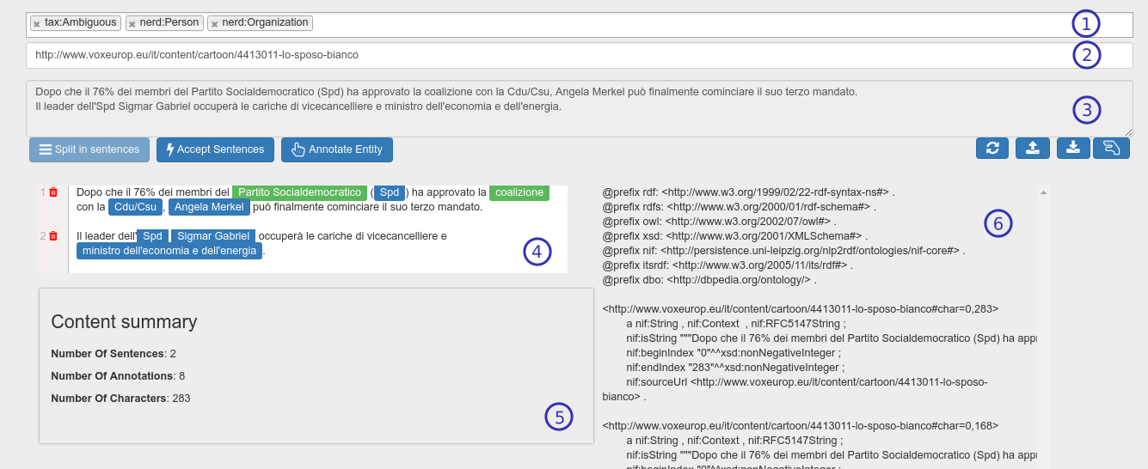The image size is (1148, 469).
Task: Delete sentence 2 with trash icon
Action: coord(53,236)
